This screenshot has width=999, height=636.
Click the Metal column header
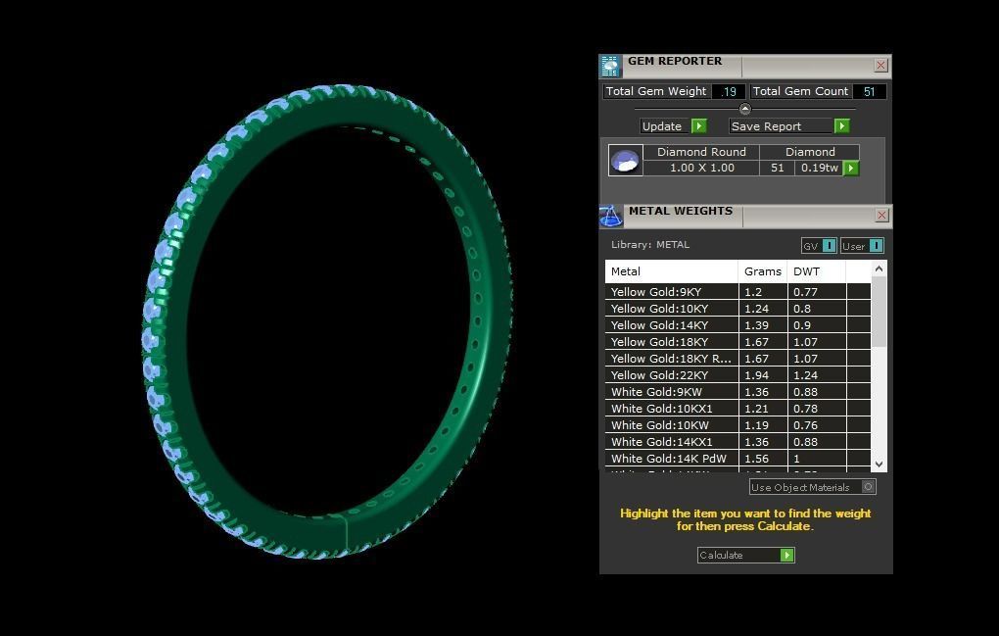click(672, 271)
